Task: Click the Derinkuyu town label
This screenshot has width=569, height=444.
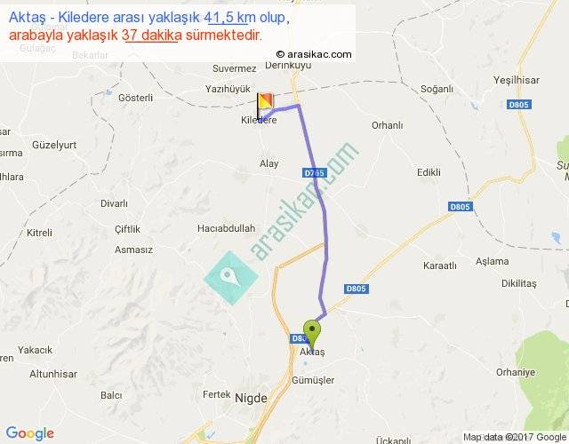Action: [288, 65]
